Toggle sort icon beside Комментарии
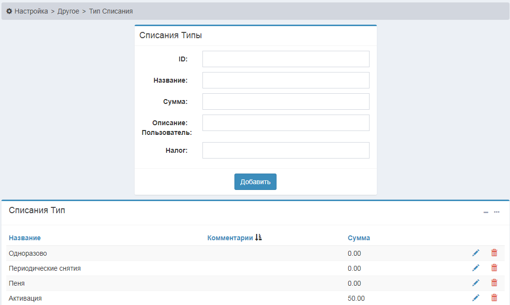 click(258, 237)
